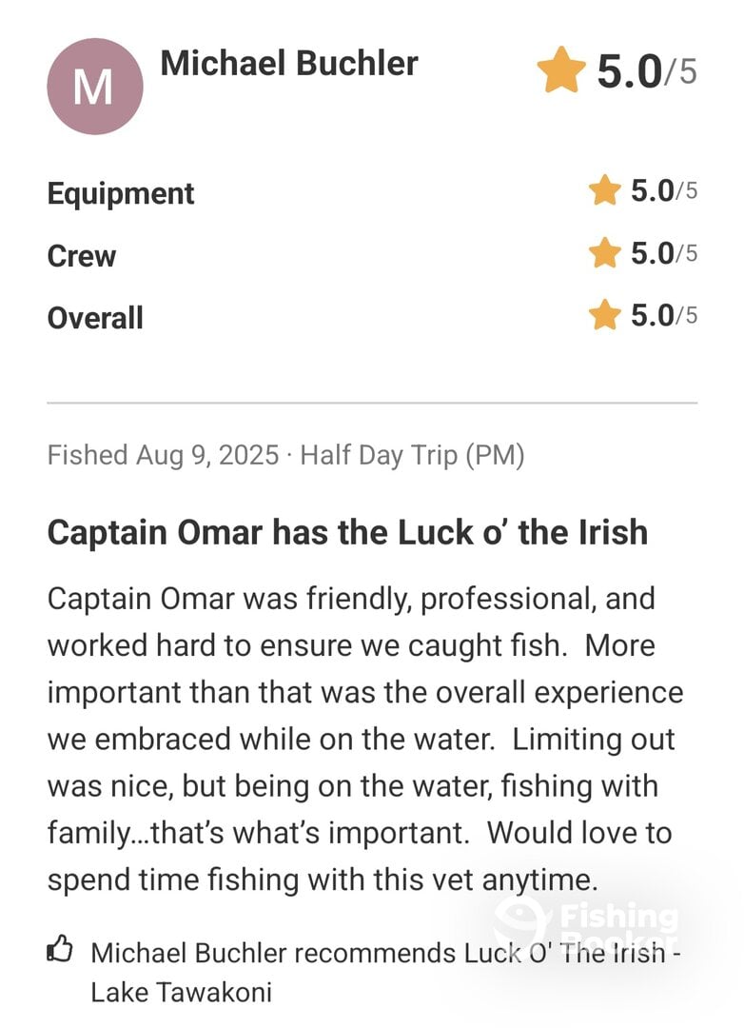744x1028 pixels.
Task: Click the Overall 5.0/5 score
Action: pos(664,315)
